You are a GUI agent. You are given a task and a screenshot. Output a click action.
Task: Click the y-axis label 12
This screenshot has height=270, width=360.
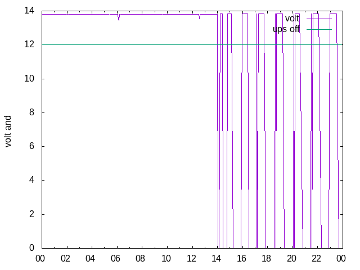pos(29,44)
